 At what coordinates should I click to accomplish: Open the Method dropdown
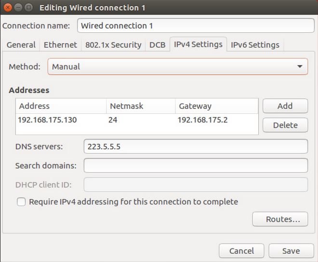click(177, 66)
